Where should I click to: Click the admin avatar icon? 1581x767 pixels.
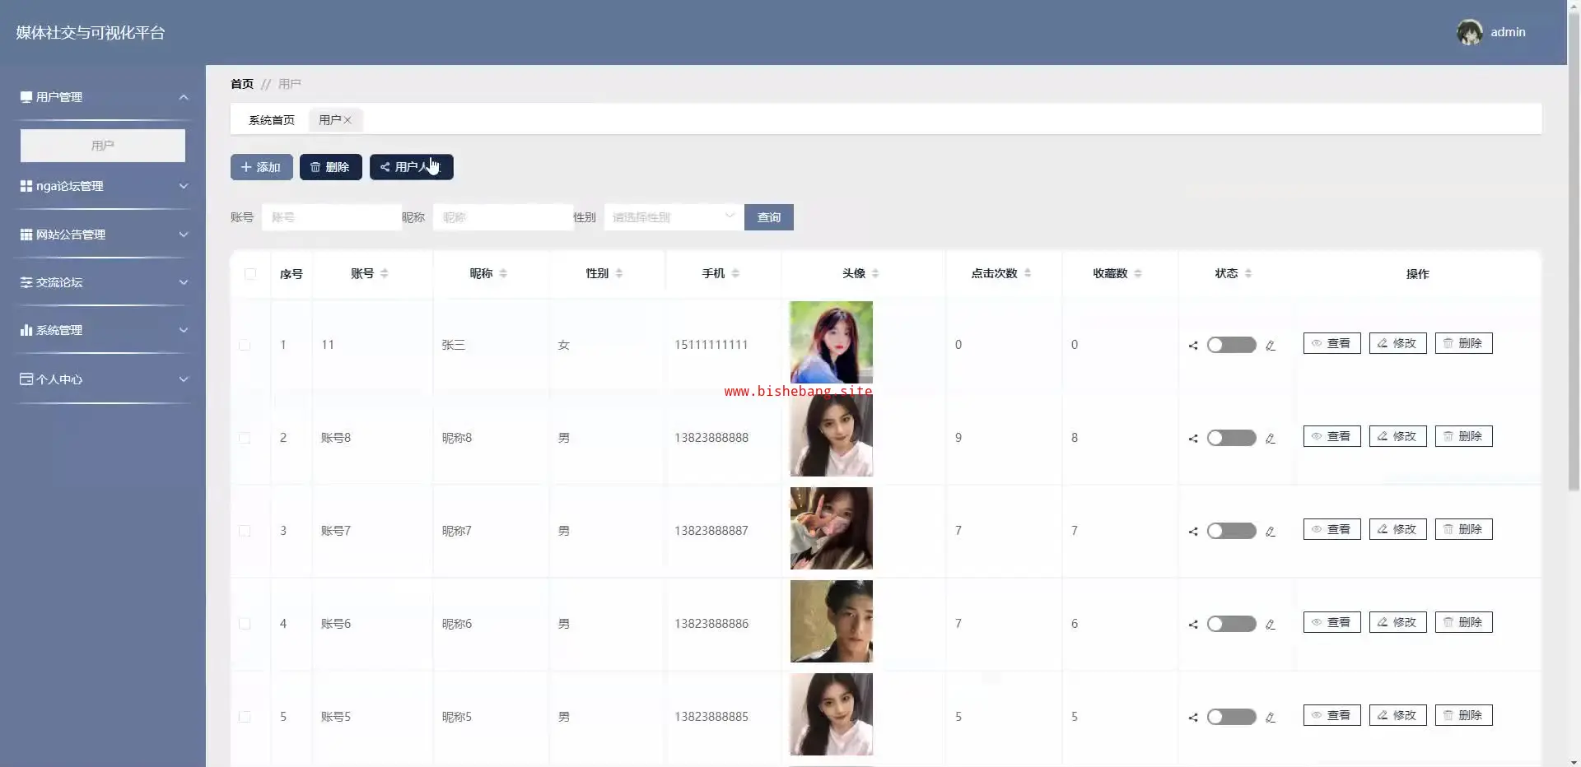(1469, 32)
